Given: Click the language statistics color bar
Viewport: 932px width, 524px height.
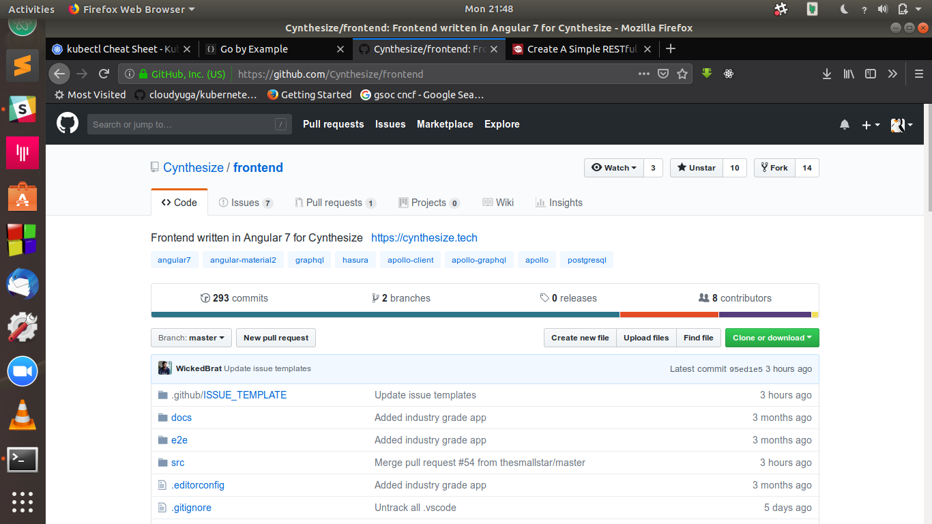Looking at the screenshot, I should [x=484, y=315].
